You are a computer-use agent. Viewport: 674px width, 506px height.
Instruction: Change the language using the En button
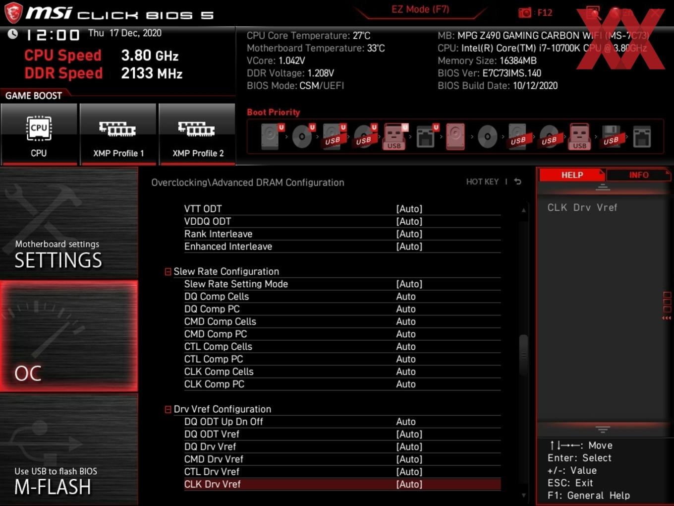[x=621, y=13]
